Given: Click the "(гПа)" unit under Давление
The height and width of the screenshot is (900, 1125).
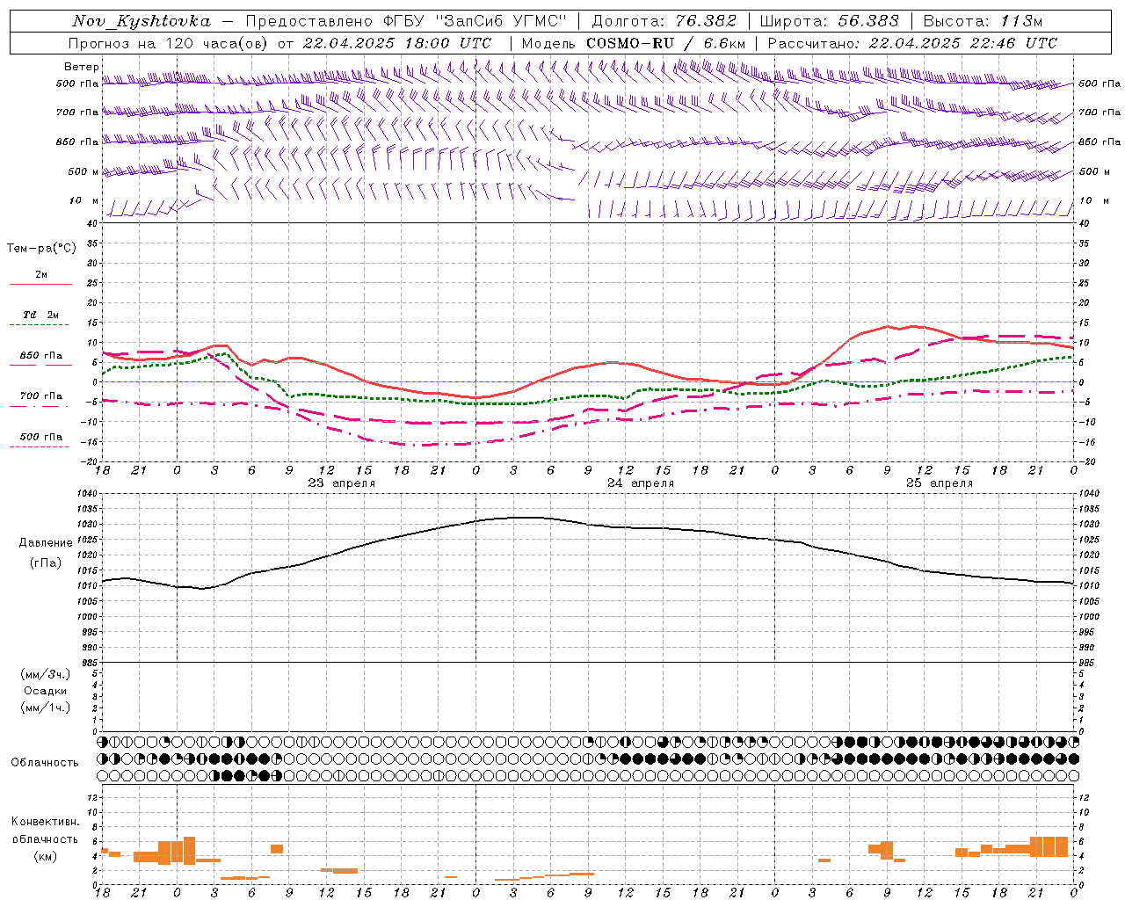Looking at the screenshot, I should pos(45,563).
